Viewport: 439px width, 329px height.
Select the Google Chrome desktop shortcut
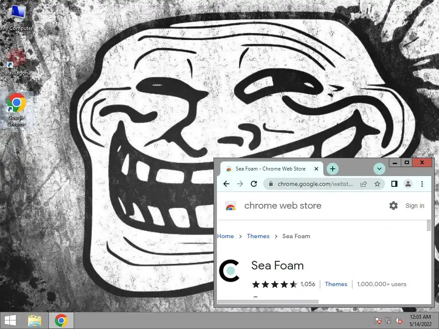pos(17,110)
